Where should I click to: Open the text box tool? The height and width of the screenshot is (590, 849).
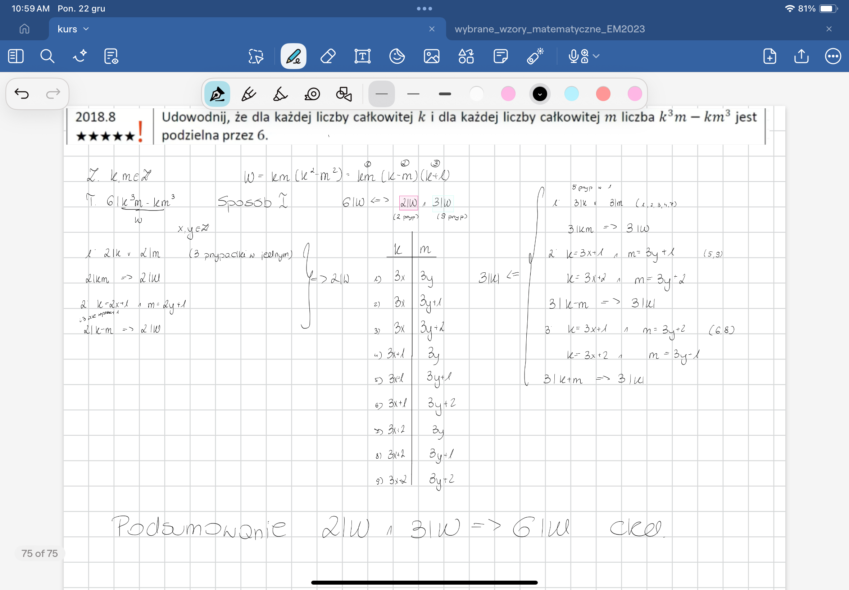click(x=362, y=56)
